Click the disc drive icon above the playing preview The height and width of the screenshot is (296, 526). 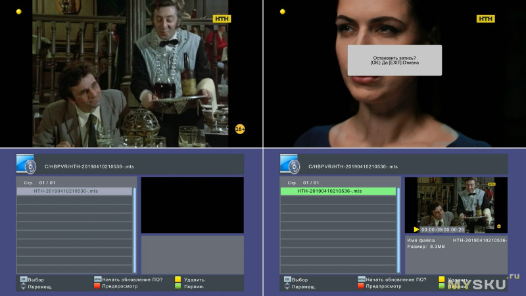pyautogui.click(x=290, y=164)
